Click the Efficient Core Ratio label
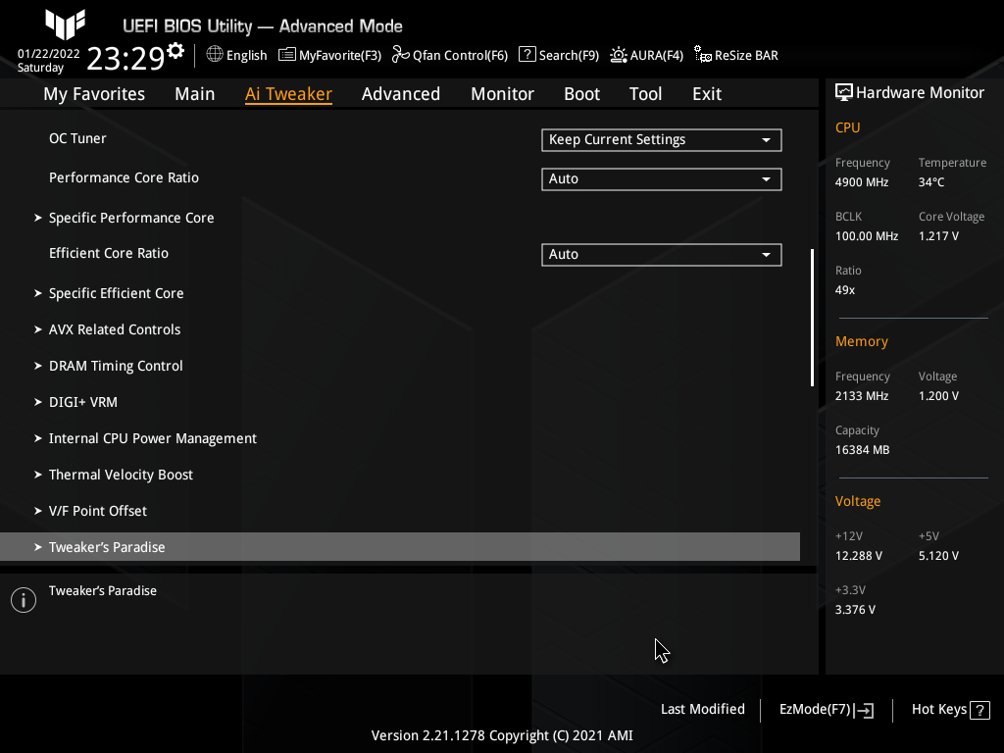This screenshot has width=1004, height=753. [x=108, y=253]
